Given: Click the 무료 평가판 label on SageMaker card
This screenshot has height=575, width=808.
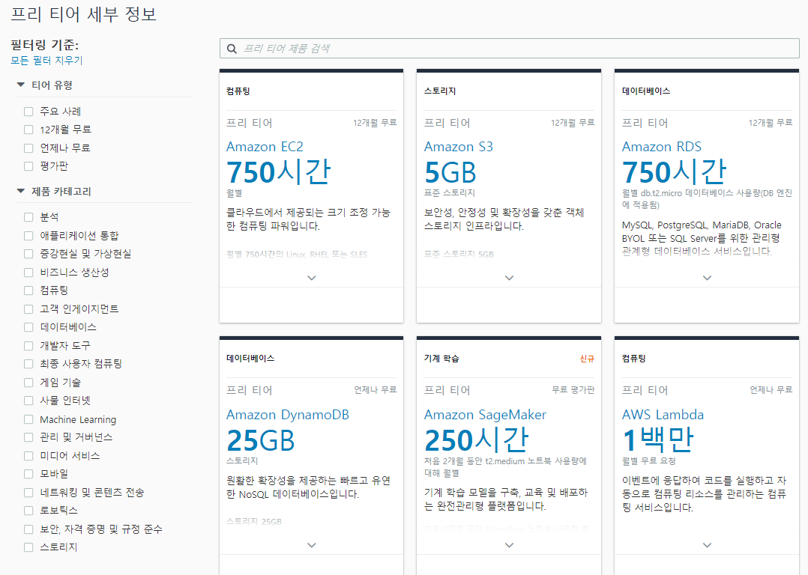Looking at the screenshot, I should coord(573,389).
